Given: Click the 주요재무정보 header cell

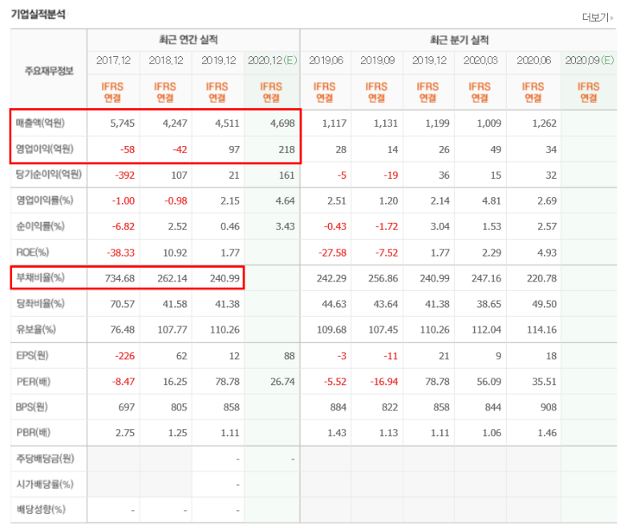Looking at the screenshot, I should pos(49,71).
